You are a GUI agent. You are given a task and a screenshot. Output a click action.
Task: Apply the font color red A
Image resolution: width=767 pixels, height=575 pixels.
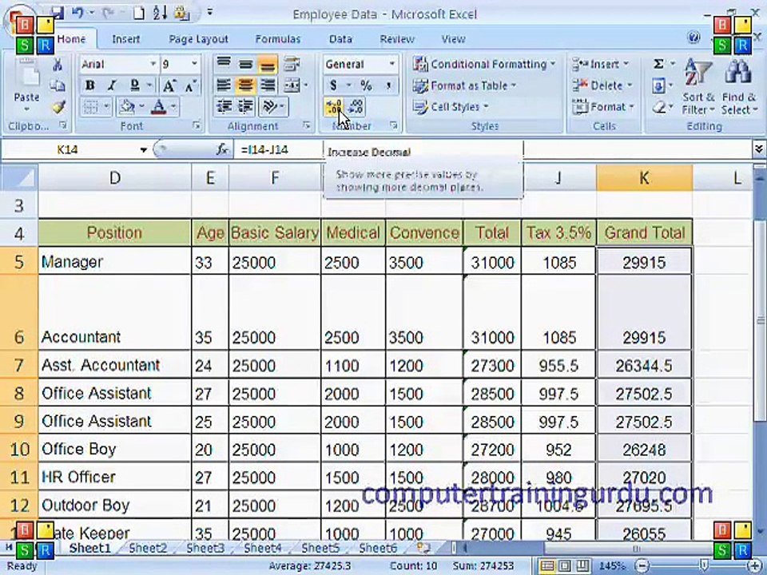pos(158,106)
